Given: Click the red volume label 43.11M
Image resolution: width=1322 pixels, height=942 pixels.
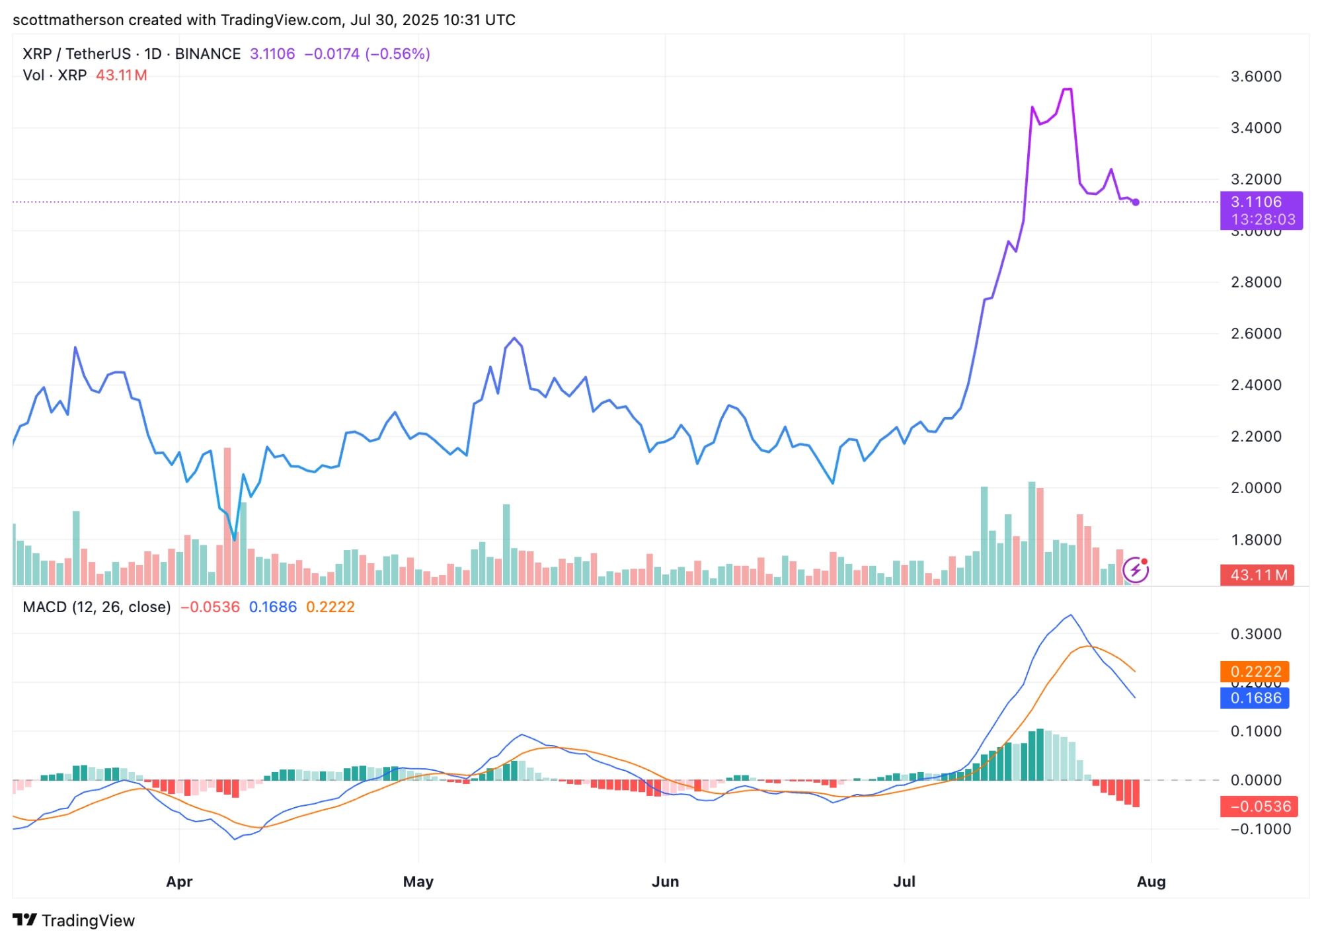Looking at the screenshot, I should [1257, 575].
